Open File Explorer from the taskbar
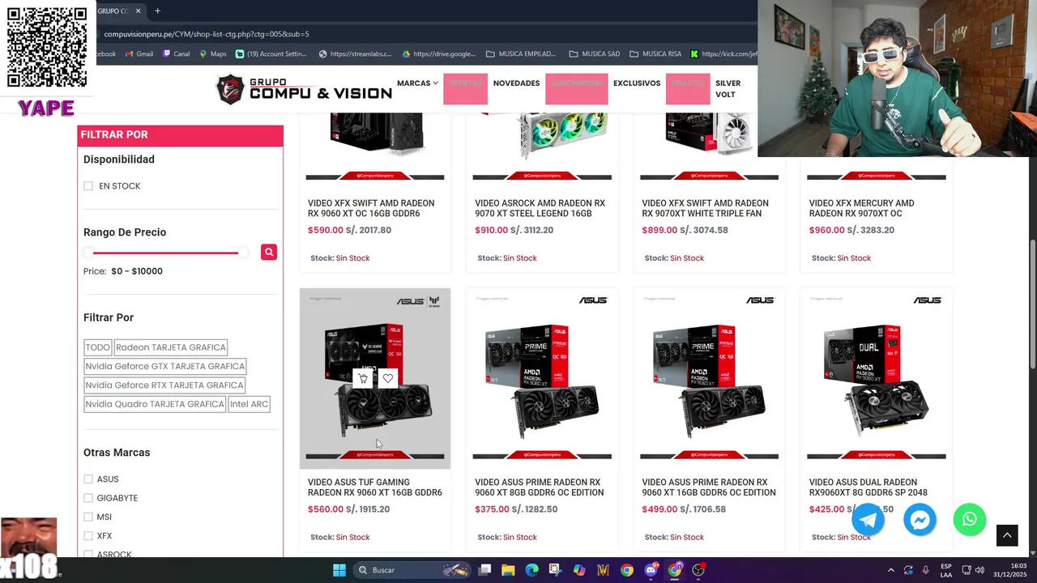The height and width of the screenshot is (583, 1037). point(508,570)
